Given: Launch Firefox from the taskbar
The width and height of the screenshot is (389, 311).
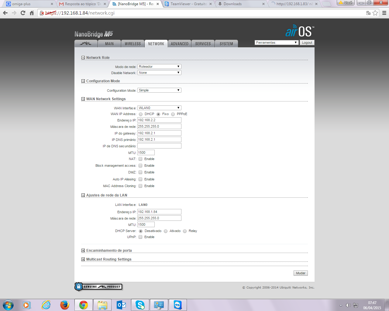Looking at the screenshot, I should [x=65, y=305].
